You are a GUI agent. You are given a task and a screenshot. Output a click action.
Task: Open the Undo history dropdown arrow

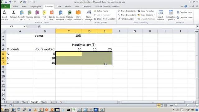point(12,2)
